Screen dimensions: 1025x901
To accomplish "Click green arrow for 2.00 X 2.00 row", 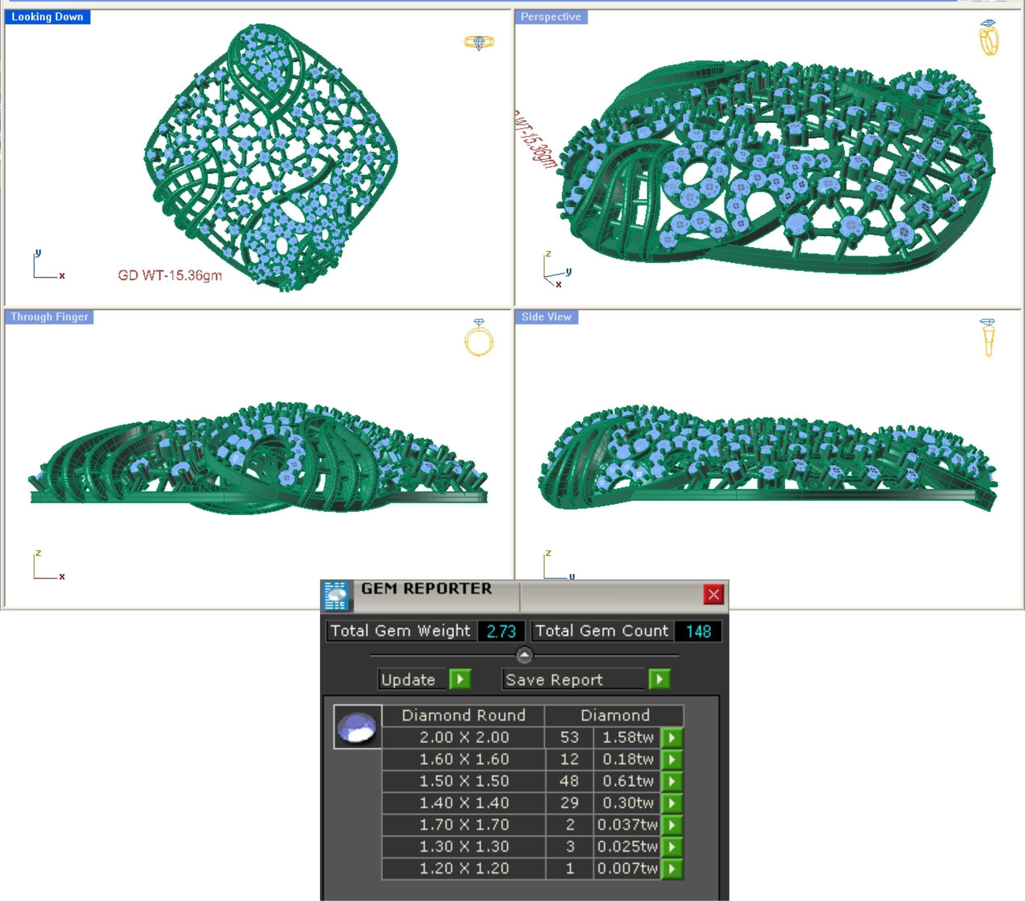I will 672,738.
